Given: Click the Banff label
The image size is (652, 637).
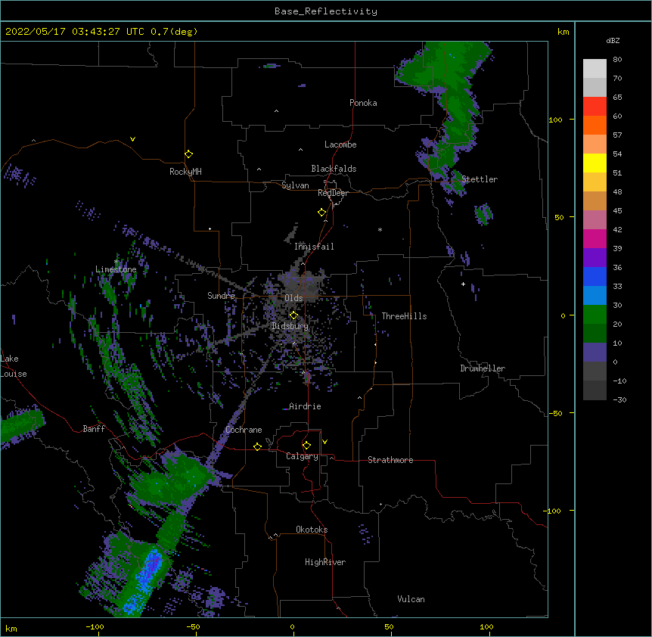Looking at the screenshot, I should (x=94, y=429).
